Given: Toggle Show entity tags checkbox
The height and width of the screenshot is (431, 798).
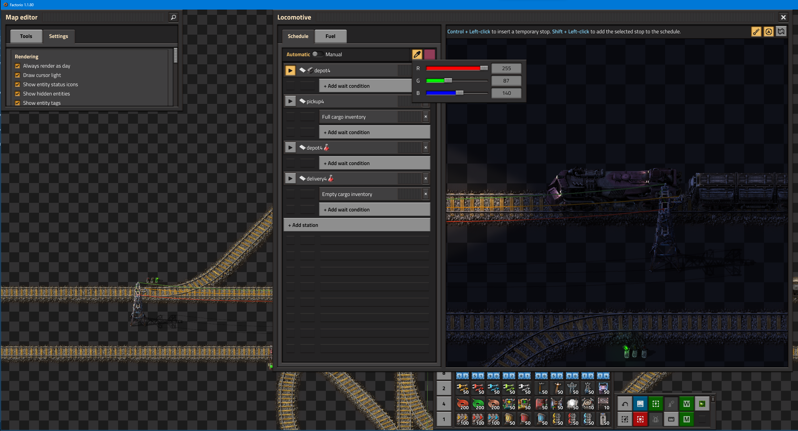Looking at the screenshot, I should click(x=18, y=103).
